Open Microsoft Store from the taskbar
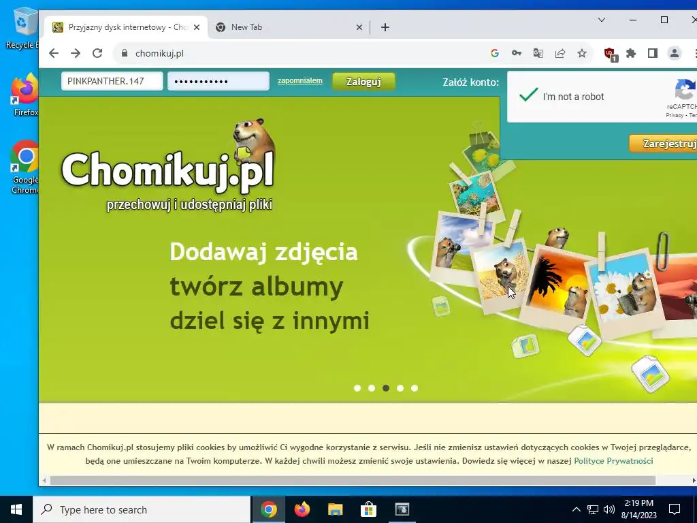697x523 pixels. point(368,509)
